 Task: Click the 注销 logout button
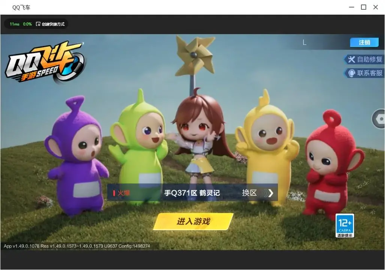tap(364, 42)
